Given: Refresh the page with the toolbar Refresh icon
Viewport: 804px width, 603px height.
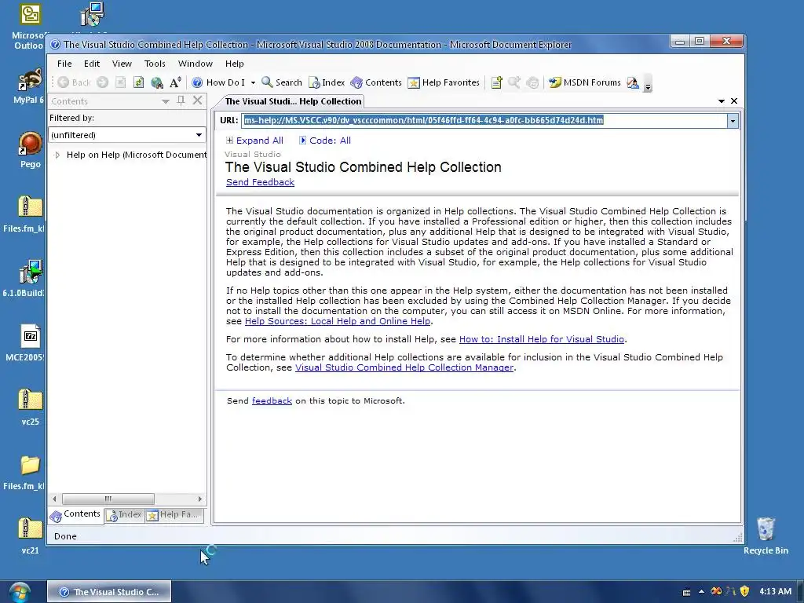Looking at the screenshot, I should [138, 82].
